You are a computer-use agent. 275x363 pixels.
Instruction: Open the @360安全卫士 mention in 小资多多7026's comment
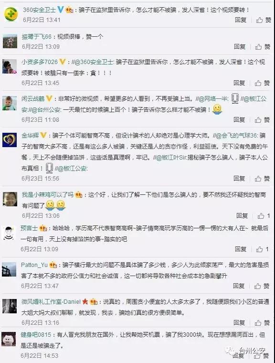click(92, 62)
